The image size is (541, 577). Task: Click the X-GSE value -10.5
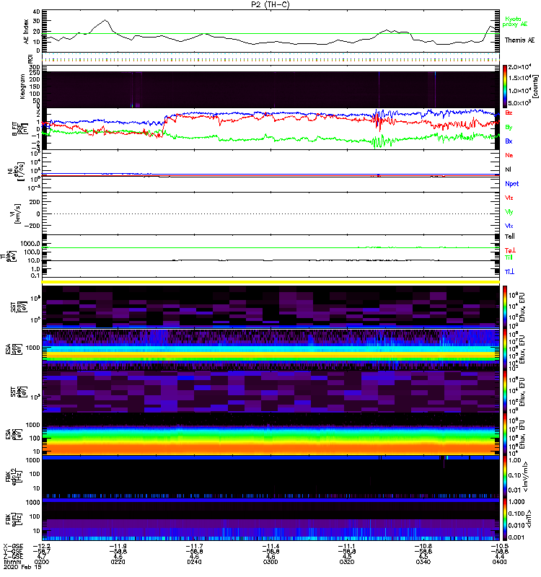(x=499, y=546)
